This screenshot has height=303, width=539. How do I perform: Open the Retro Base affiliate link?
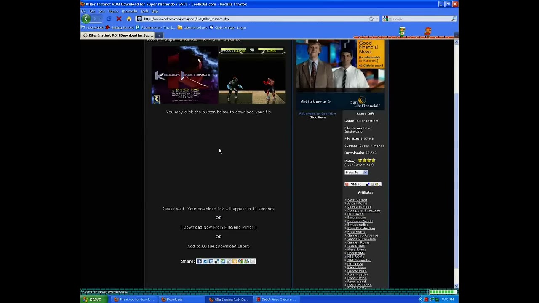click(356, 267)
